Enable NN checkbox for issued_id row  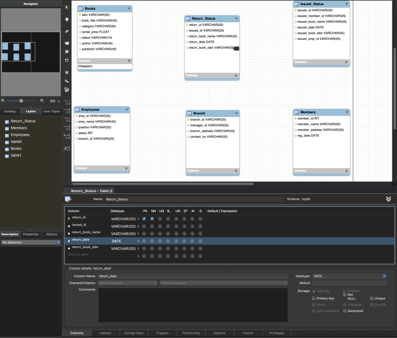tap(152, 226)
